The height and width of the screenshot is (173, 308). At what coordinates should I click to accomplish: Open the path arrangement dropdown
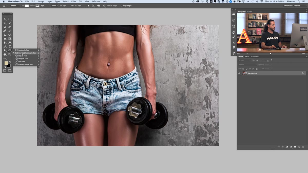[99, 6]
